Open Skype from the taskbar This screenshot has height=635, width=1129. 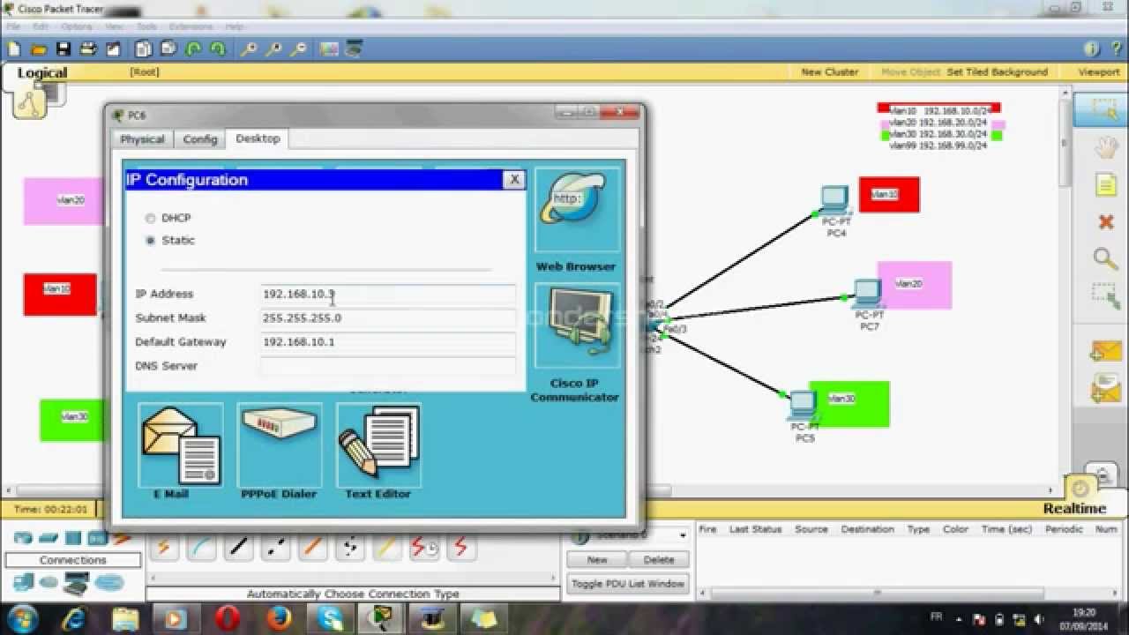[333, 618]
